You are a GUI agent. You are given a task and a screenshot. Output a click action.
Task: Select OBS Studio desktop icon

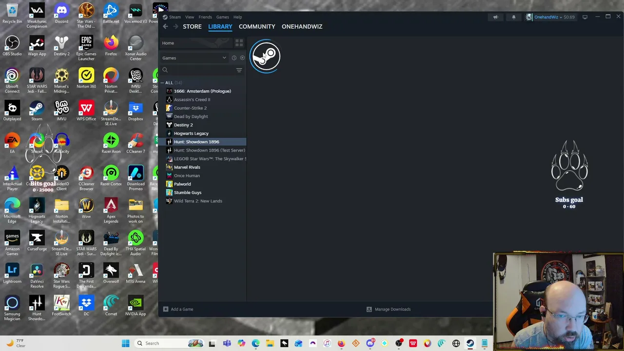12,46
